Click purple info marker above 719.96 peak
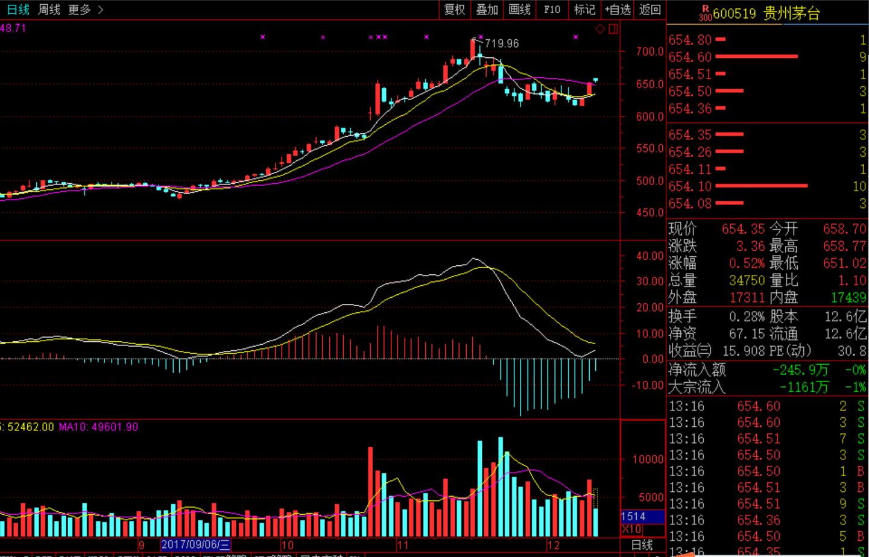Image resolution: width=869 pixels, height=557 pixels. pos(481,37)
